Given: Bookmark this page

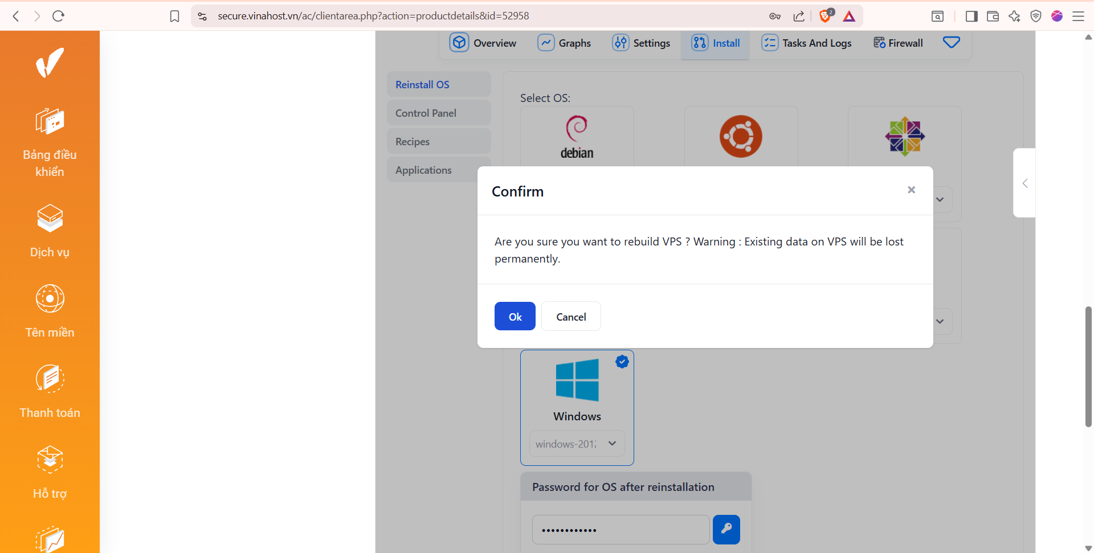Looking at the screenshot, I should (174, 16).
